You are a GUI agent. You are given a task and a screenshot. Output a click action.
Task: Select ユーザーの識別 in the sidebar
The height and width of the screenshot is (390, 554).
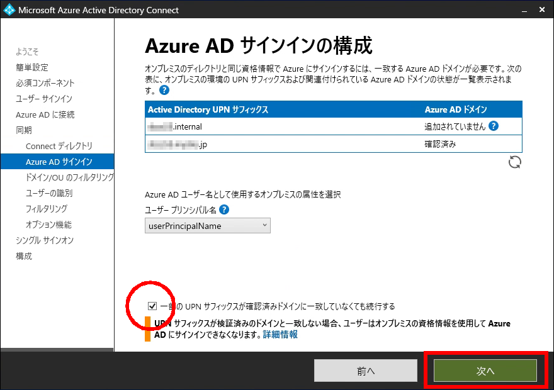point(49,193)
